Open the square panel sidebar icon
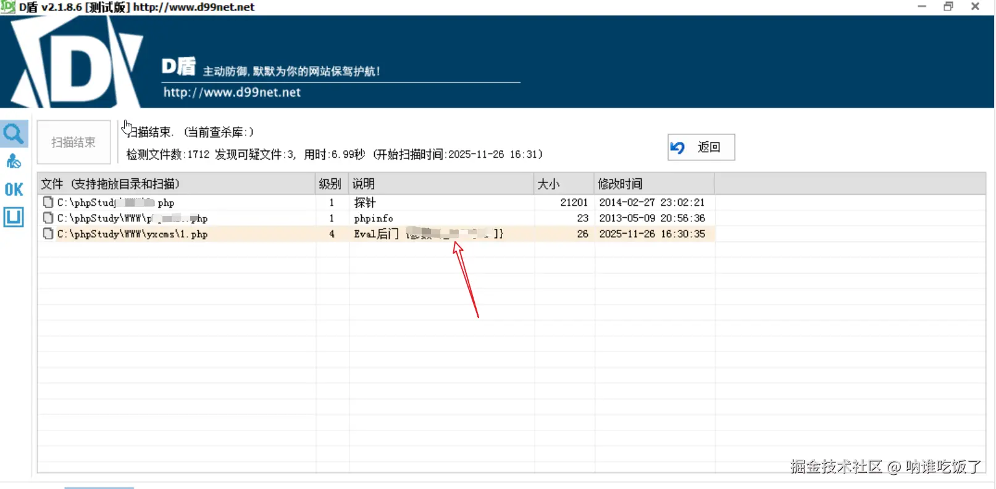Viewport: 996px width, 489px height. click(x=14, y=217)
